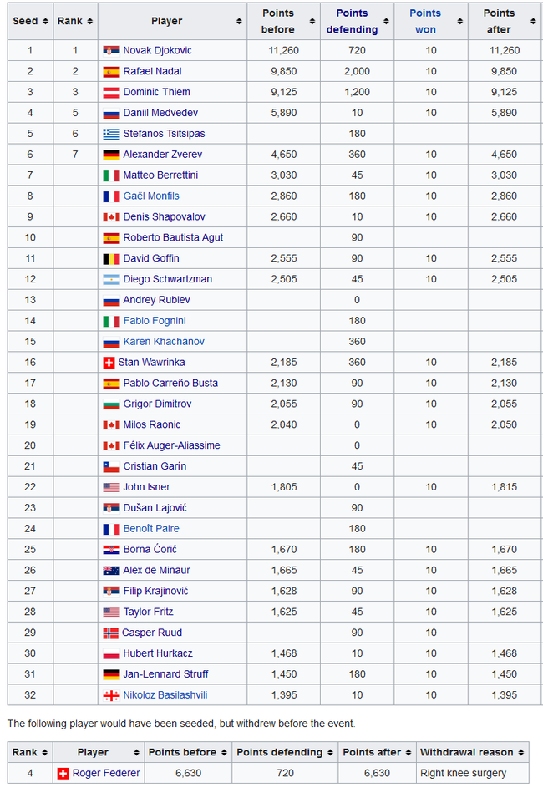Open Taylor Fritz player link
This screenshot has height=798, width=543.
tap(148, 612)
